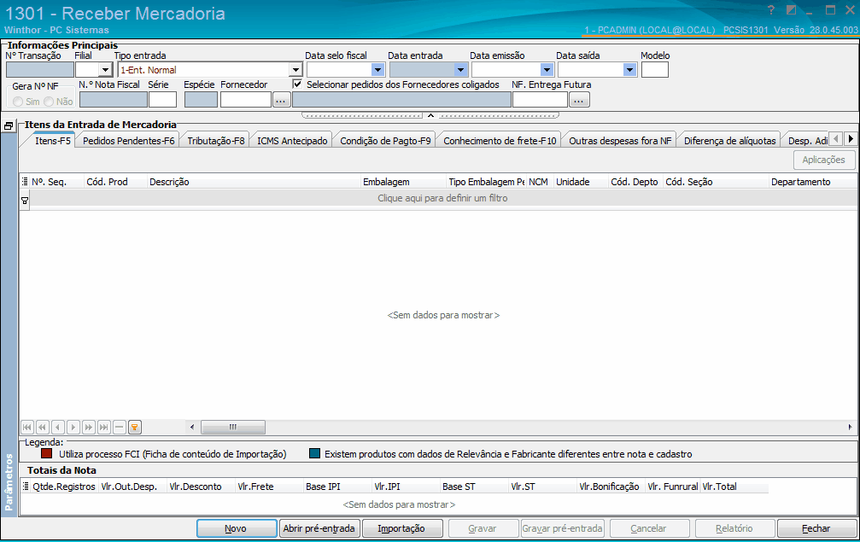The width and height of the screenshot is (860, 542).
Task: Click the filter funnel icon in filter row
Action: [x=25, y=201]
